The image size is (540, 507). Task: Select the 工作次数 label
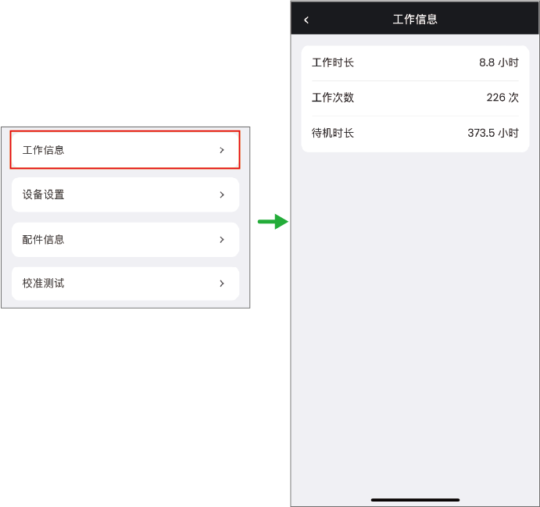click(x=333, y=98)
